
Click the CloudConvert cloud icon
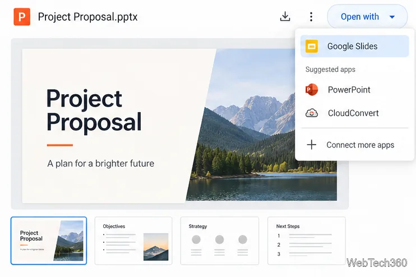(x=312, y=113)
